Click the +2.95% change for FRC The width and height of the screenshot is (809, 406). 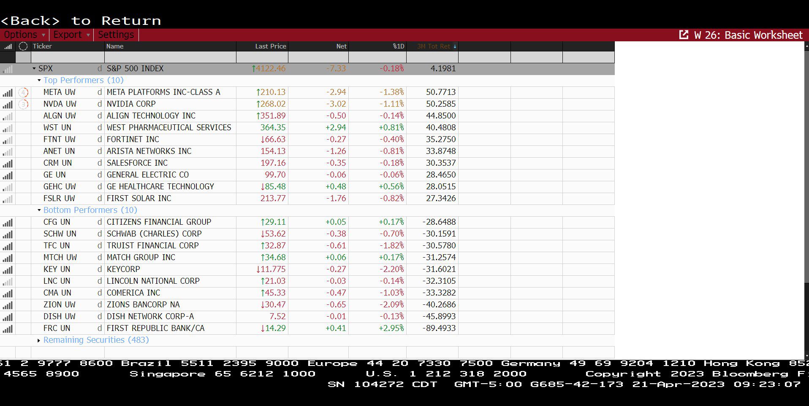click(391, 328)
